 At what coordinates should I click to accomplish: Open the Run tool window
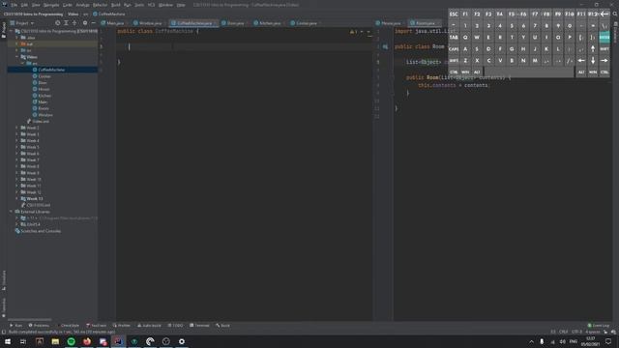[15, 326]
